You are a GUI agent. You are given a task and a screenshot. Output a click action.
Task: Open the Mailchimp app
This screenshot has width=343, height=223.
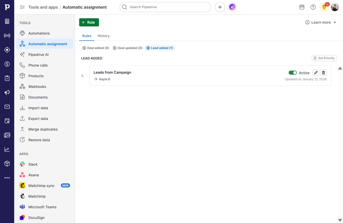click(45, 196)
